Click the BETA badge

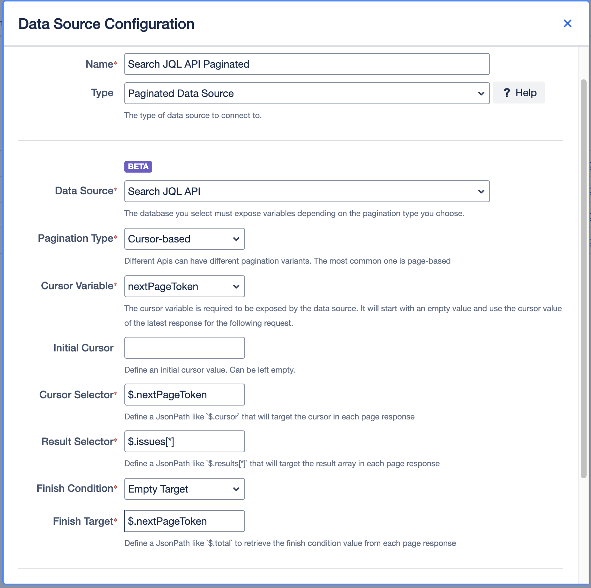click(x=138, y=167)
